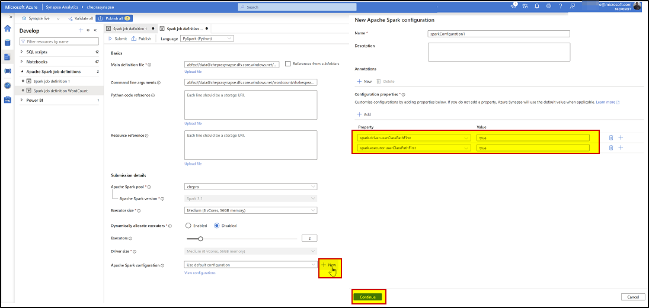Viewport: 649px width, 308px height.
Task: Open the Synapse live mode dropdown
Action: (41, 18)
